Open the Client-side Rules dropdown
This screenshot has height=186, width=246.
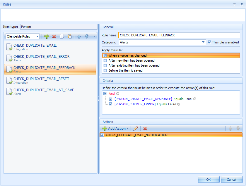[23, 36]
